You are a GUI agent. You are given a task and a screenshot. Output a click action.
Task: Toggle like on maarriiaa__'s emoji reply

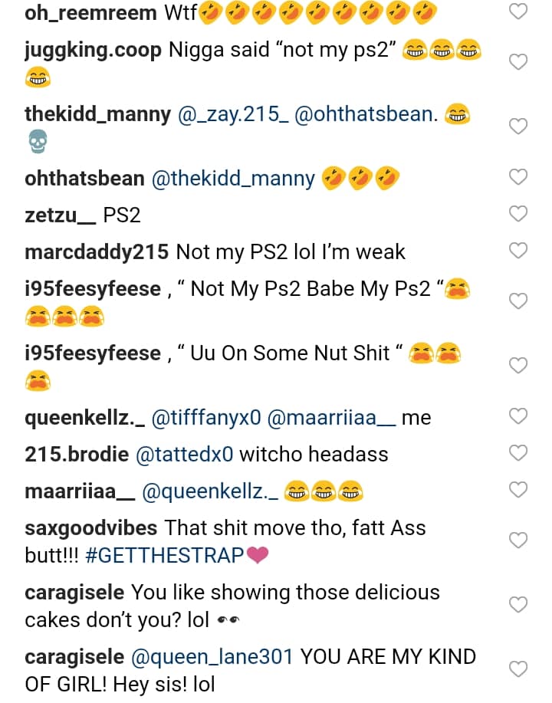[519, 489]
